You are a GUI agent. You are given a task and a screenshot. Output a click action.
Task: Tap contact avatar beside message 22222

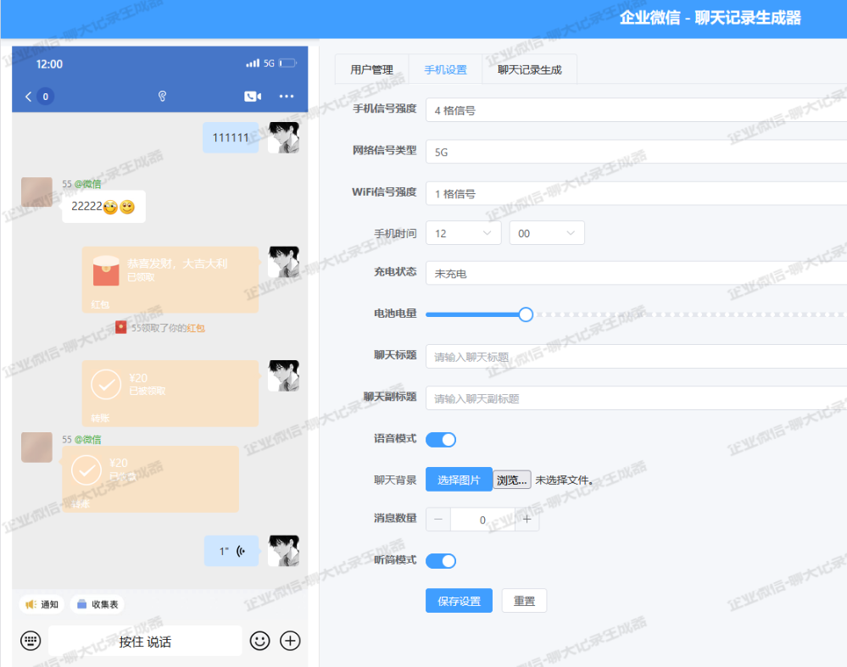36,192
